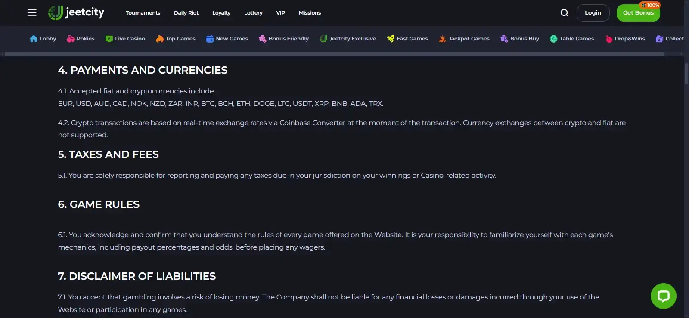Click the 100% bonus badge

(650, 5)
